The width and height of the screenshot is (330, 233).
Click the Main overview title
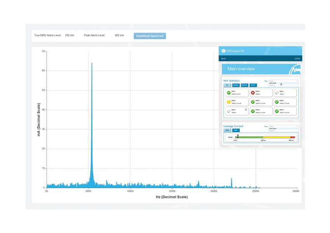(x=241, y=69)
